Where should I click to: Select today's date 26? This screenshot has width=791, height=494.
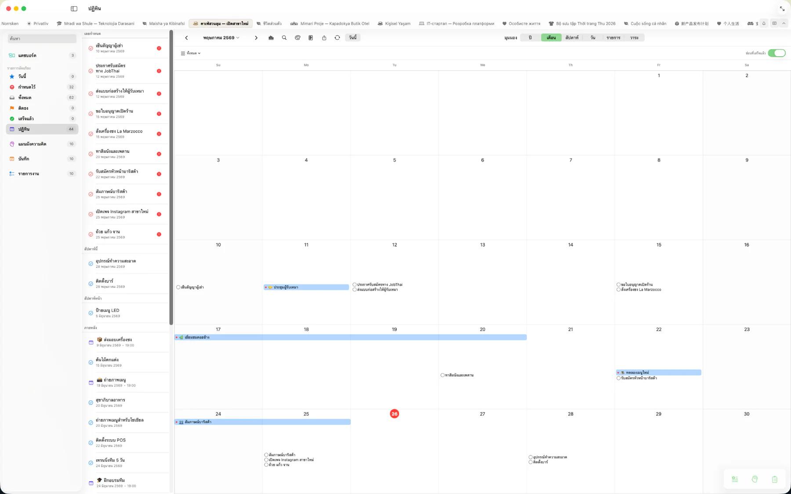coord(394,414)
